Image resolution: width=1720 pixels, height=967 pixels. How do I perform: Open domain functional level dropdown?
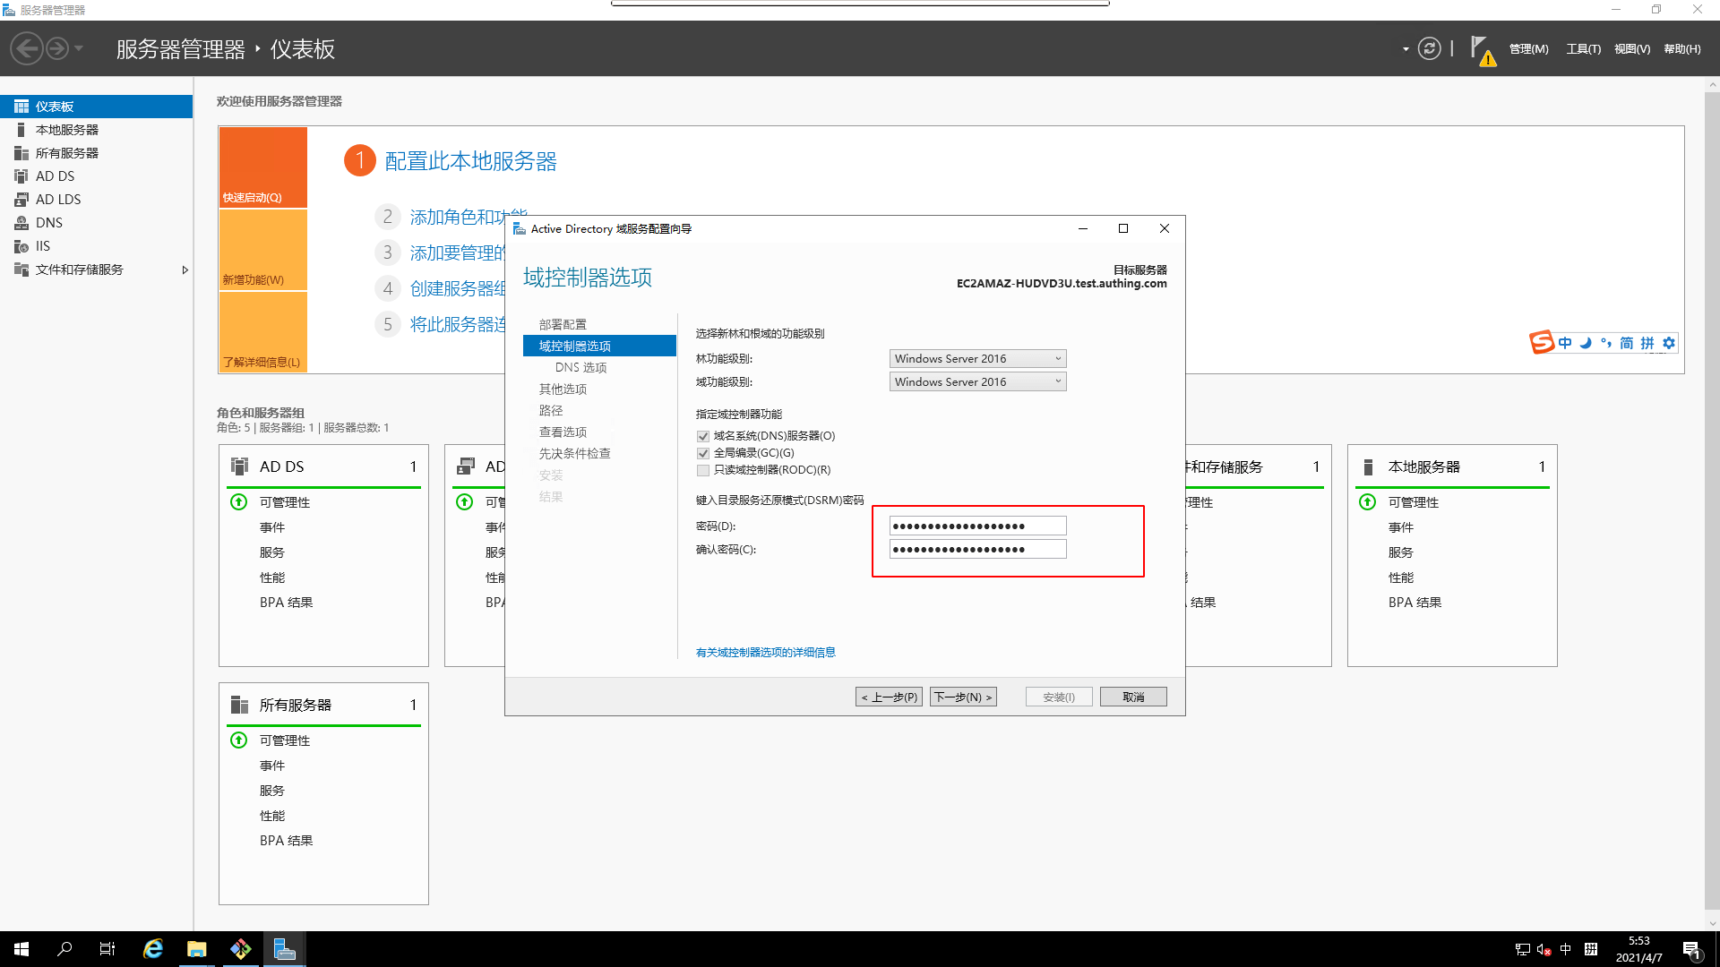pos(977,381)
